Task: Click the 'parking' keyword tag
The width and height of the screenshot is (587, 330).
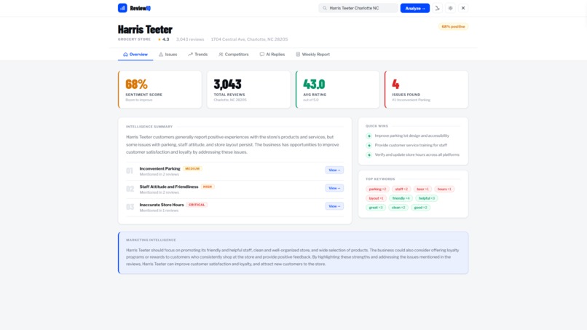Action: [377, 189]
